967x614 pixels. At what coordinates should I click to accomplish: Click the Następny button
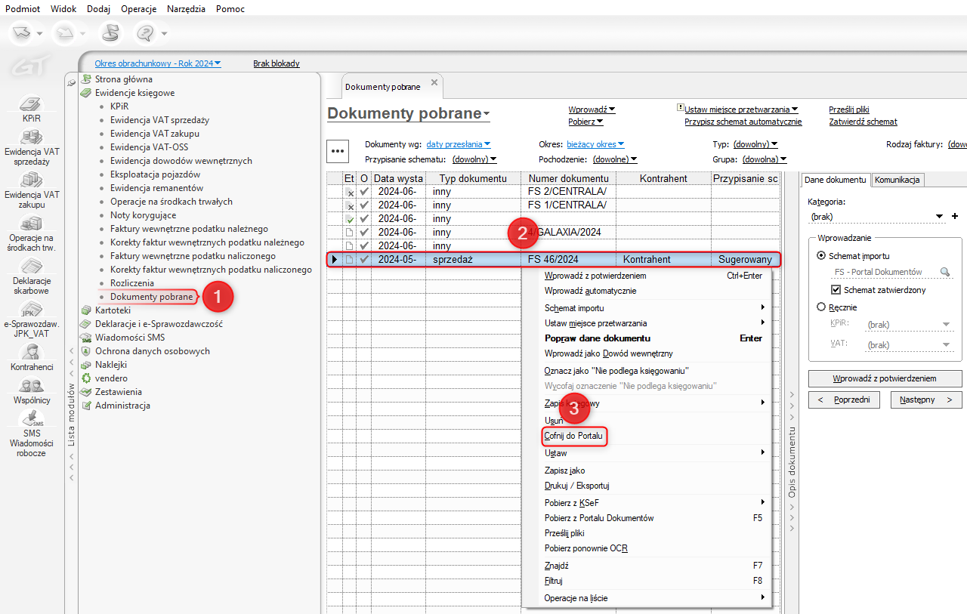pyautogui.click(x=925, y=400)
